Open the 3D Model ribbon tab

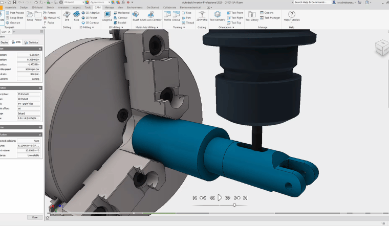point(37,8)
